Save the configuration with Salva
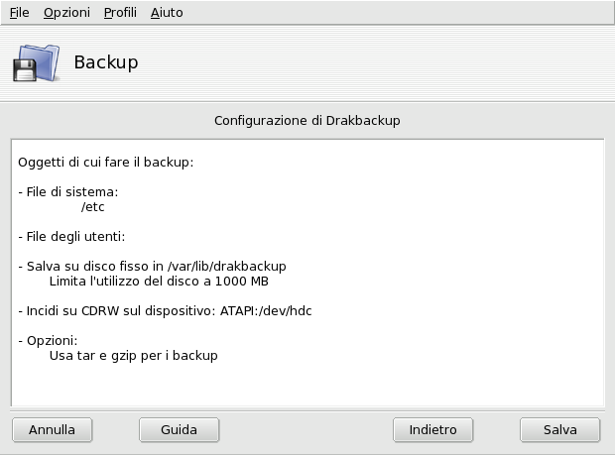This screenshot has height=456, width=615. [559, 430]
